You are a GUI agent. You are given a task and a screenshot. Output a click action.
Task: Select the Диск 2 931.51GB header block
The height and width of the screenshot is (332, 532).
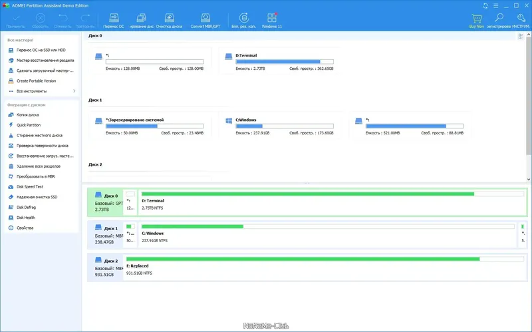[105, 267]
